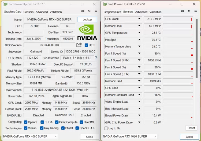Click the Sensors panel vertical scrollbar
This screenshot has width=201, height=141.
(197, 48)
